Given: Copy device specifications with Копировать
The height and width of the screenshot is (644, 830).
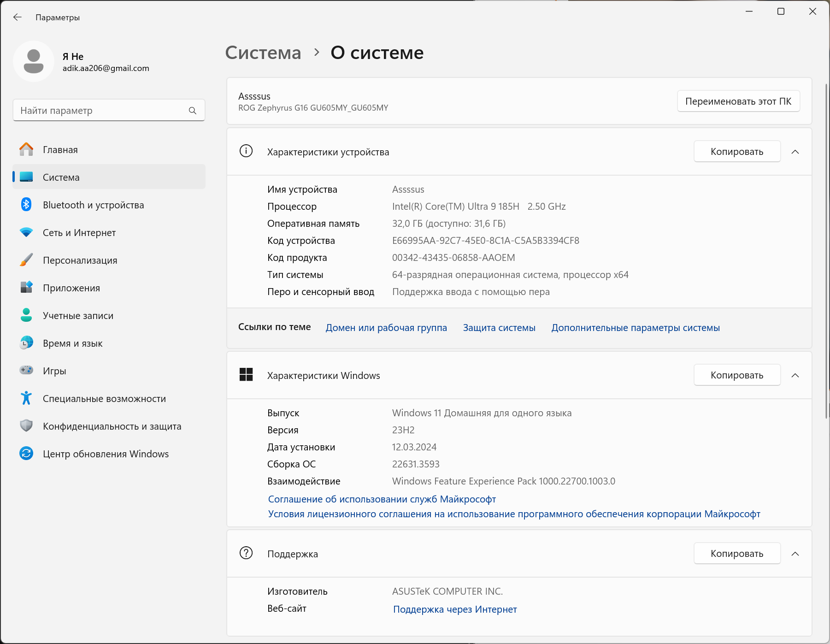Looking at the screenshot, I should click(737, 152).
